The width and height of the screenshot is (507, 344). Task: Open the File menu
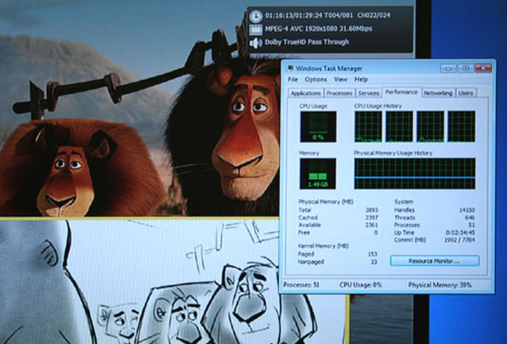click(293, 79)
